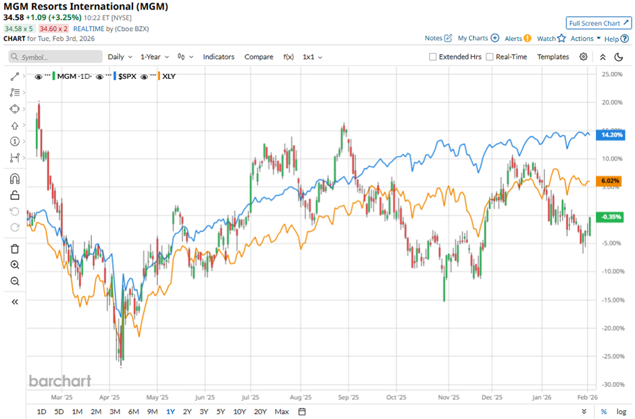Delete drawings with the trash icon
The image size is (635, 419).
[15, 249]
